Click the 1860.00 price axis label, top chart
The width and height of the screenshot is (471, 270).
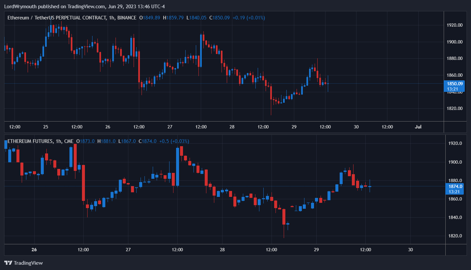pos(455,75)
